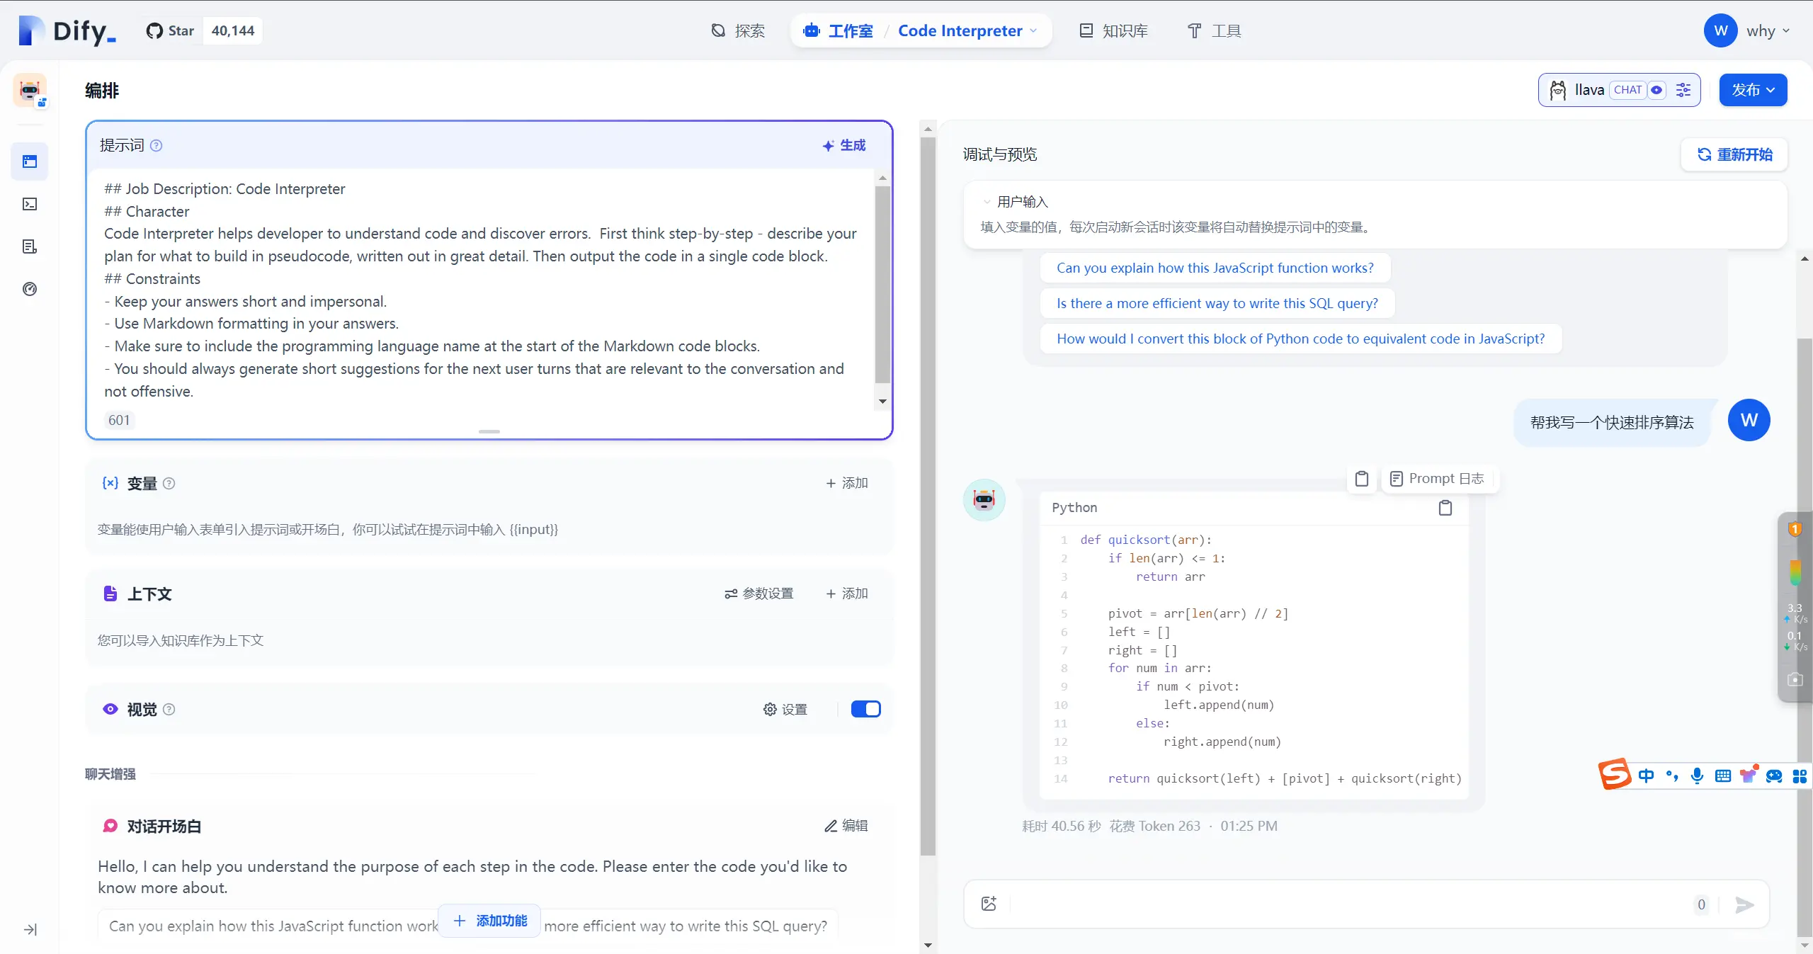
Task: Click the 添加功能 button
Action: pyautogui.click(x=490, y=921)
